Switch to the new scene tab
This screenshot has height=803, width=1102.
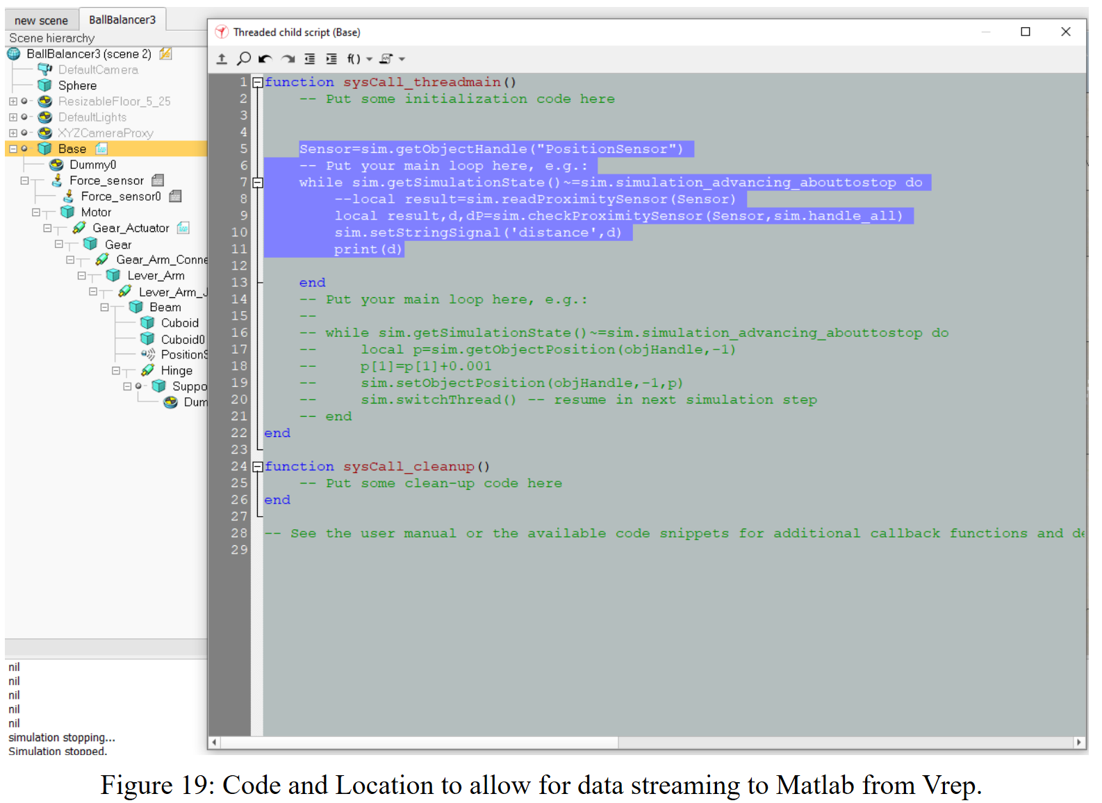point(42,20)
